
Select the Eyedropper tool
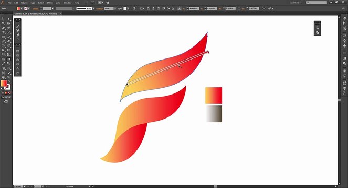pos(3,64)
